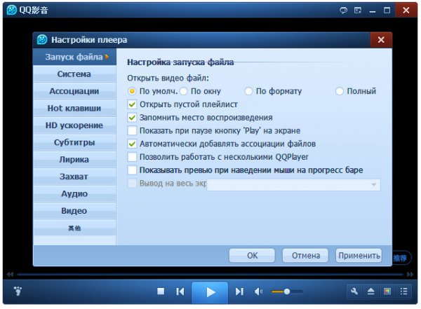Open the fullscreen output dropdown
The width and height of the screenshot is (421, 309).
[x=293, y=184]
